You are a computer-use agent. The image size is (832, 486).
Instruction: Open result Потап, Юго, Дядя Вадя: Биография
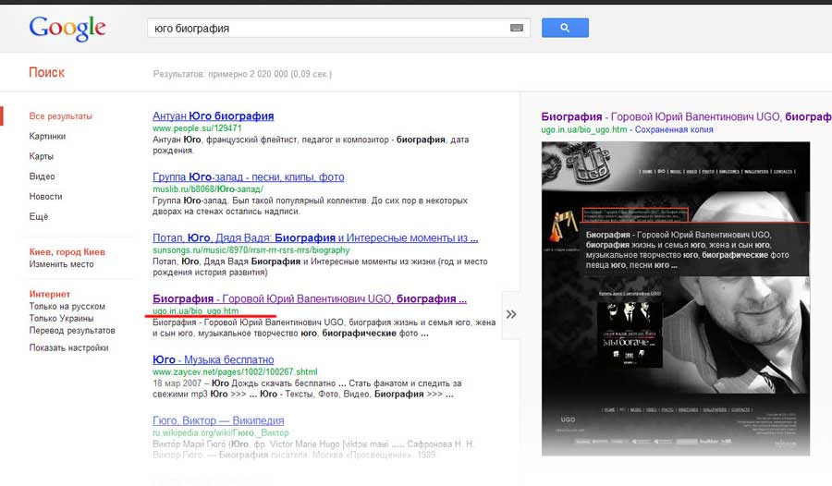click(315, 238)
